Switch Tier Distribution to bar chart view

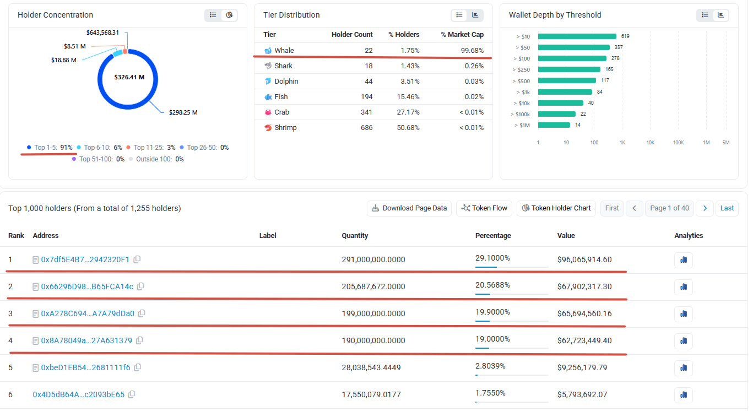(475, 15)
